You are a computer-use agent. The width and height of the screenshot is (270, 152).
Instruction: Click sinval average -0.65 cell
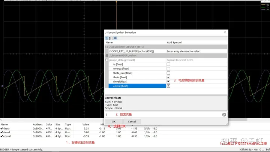(134, 133)
